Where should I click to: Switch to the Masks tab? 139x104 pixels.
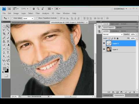pyautogui.click(x=119, y=27)
